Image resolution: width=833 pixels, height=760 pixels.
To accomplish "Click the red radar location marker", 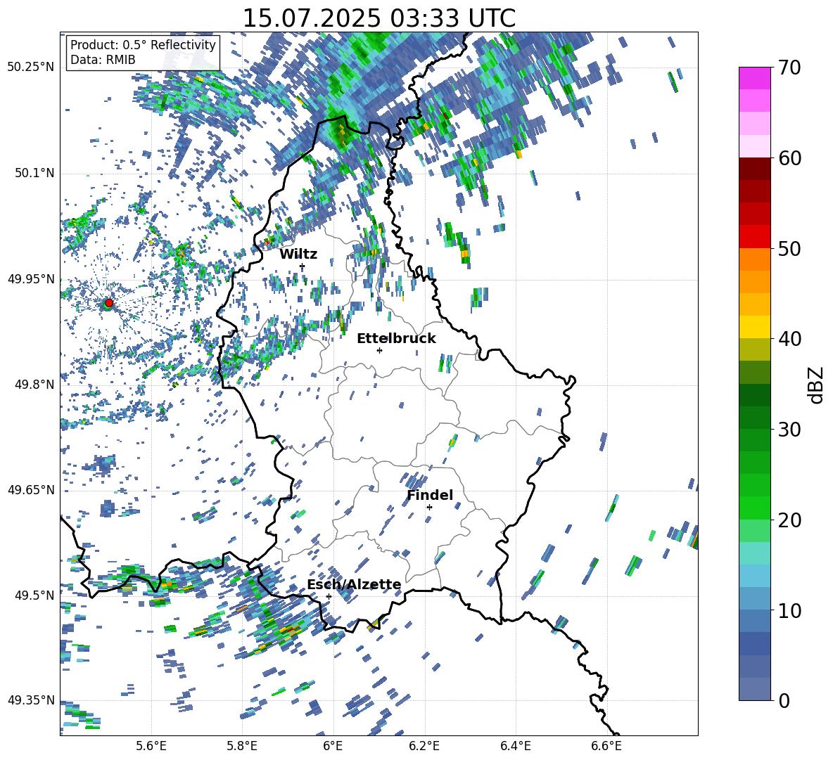I will tap(109, 303).
